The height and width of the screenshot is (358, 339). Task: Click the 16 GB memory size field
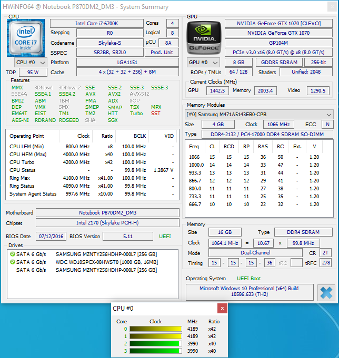[x=225, y=232]
